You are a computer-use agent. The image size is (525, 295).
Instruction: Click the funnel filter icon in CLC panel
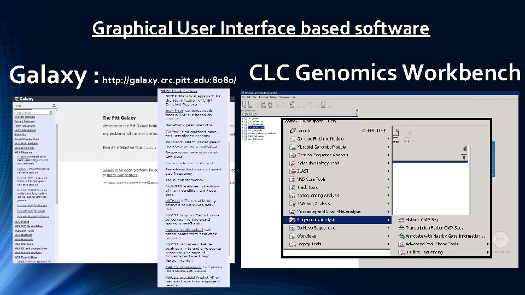[464, 157]
